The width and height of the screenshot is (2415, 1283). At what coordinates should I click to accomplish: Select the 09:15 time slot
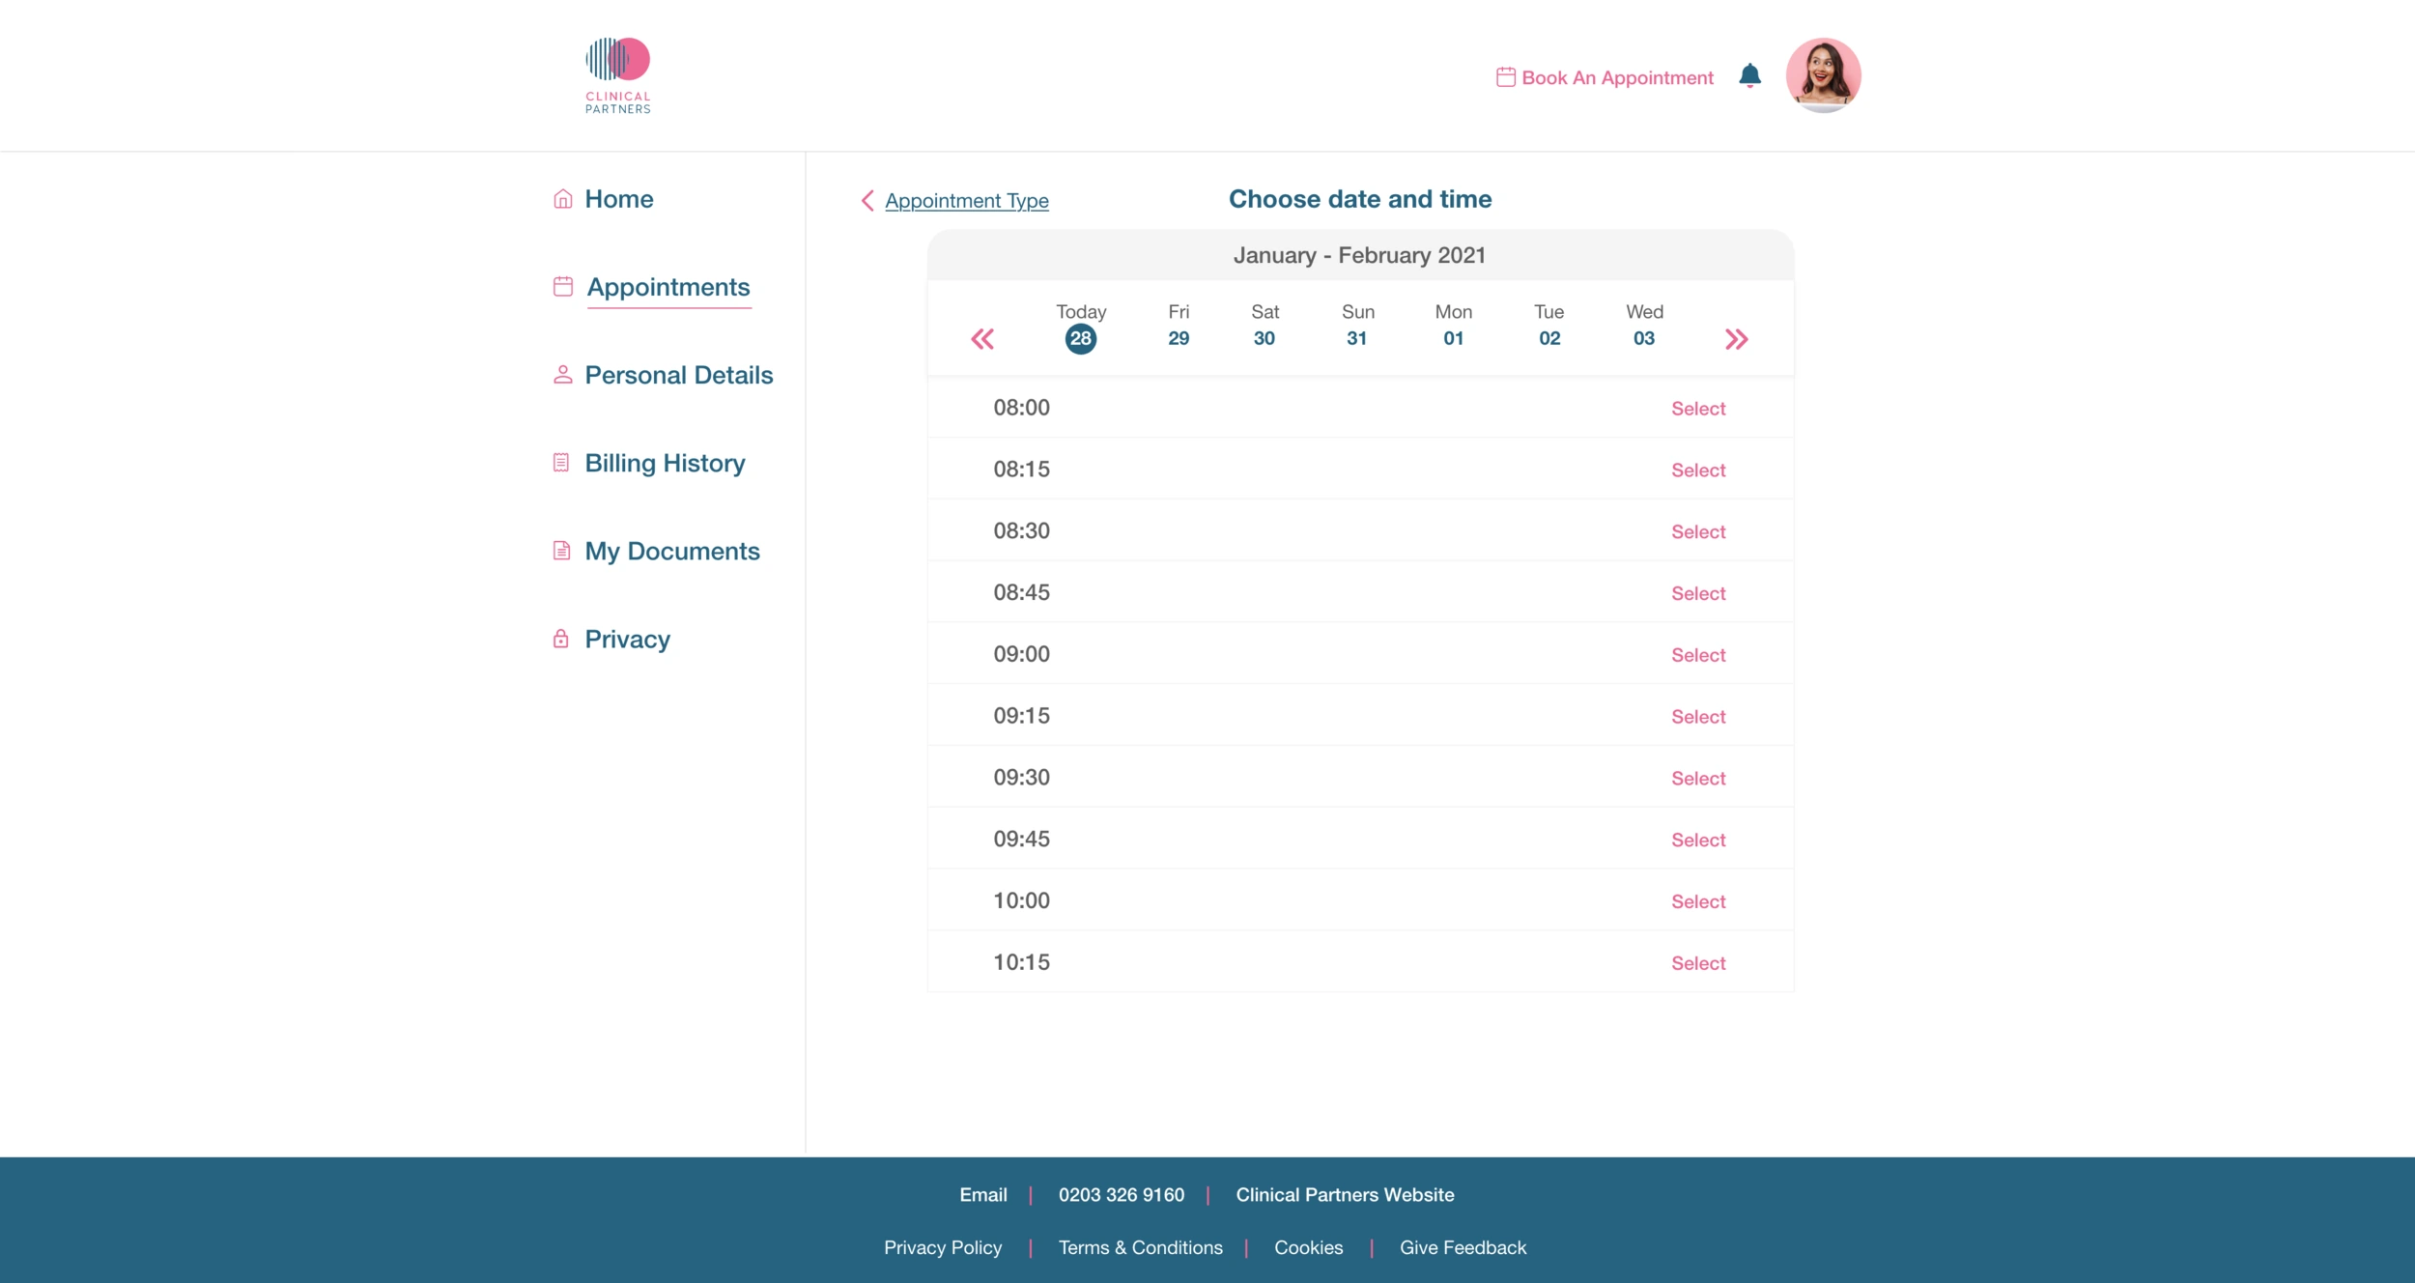1698,717
